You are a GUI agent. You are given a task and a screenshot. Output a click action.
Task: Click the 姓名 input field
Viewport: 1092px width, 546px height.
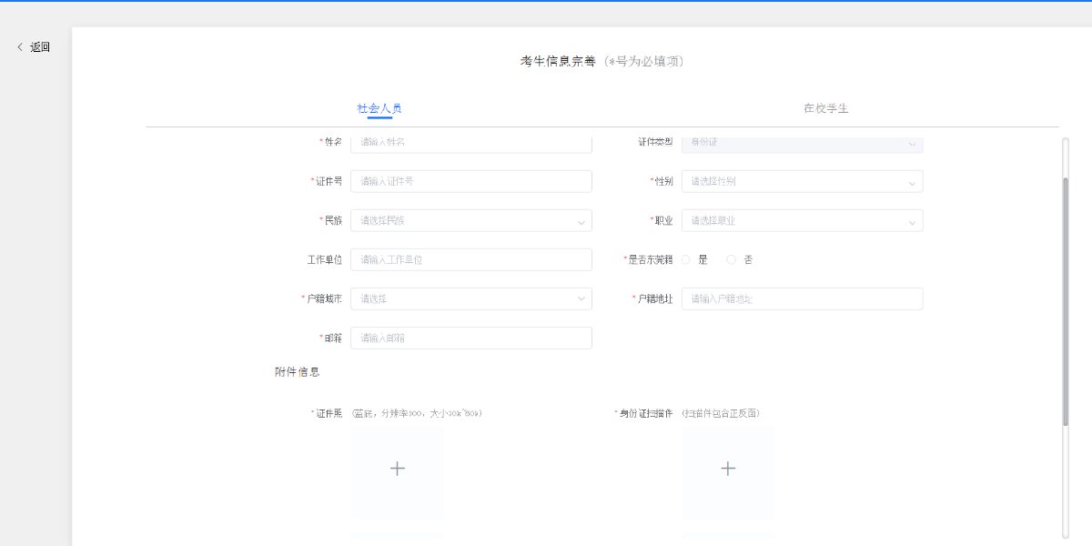click(x=470, y=143)
